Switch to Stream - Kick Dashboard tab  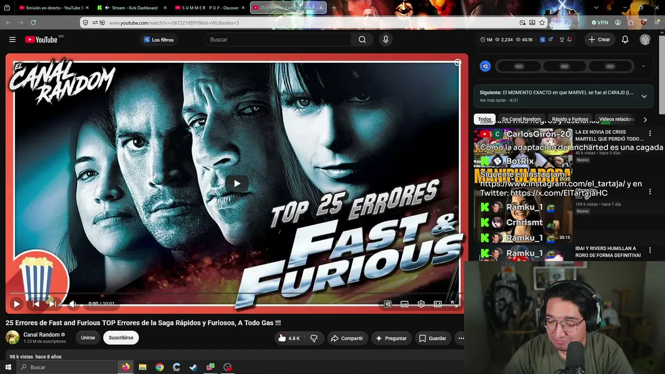tap(132, 8)
